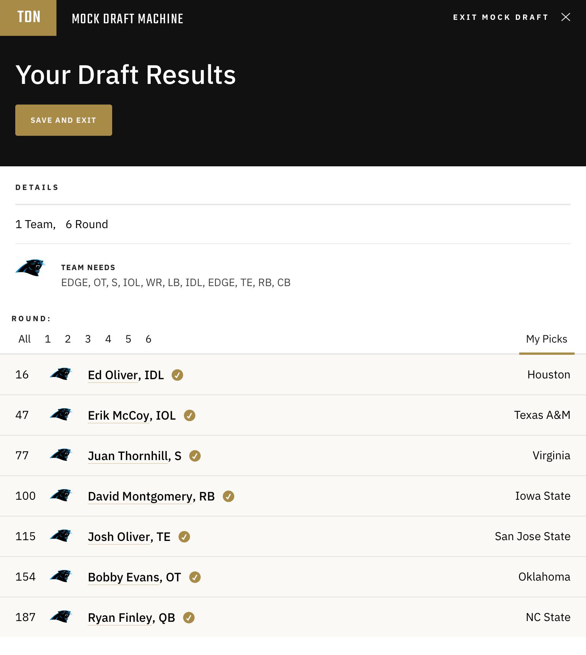Click the Save and Exit button
The image size is (586, 655).
pos(64,120)
